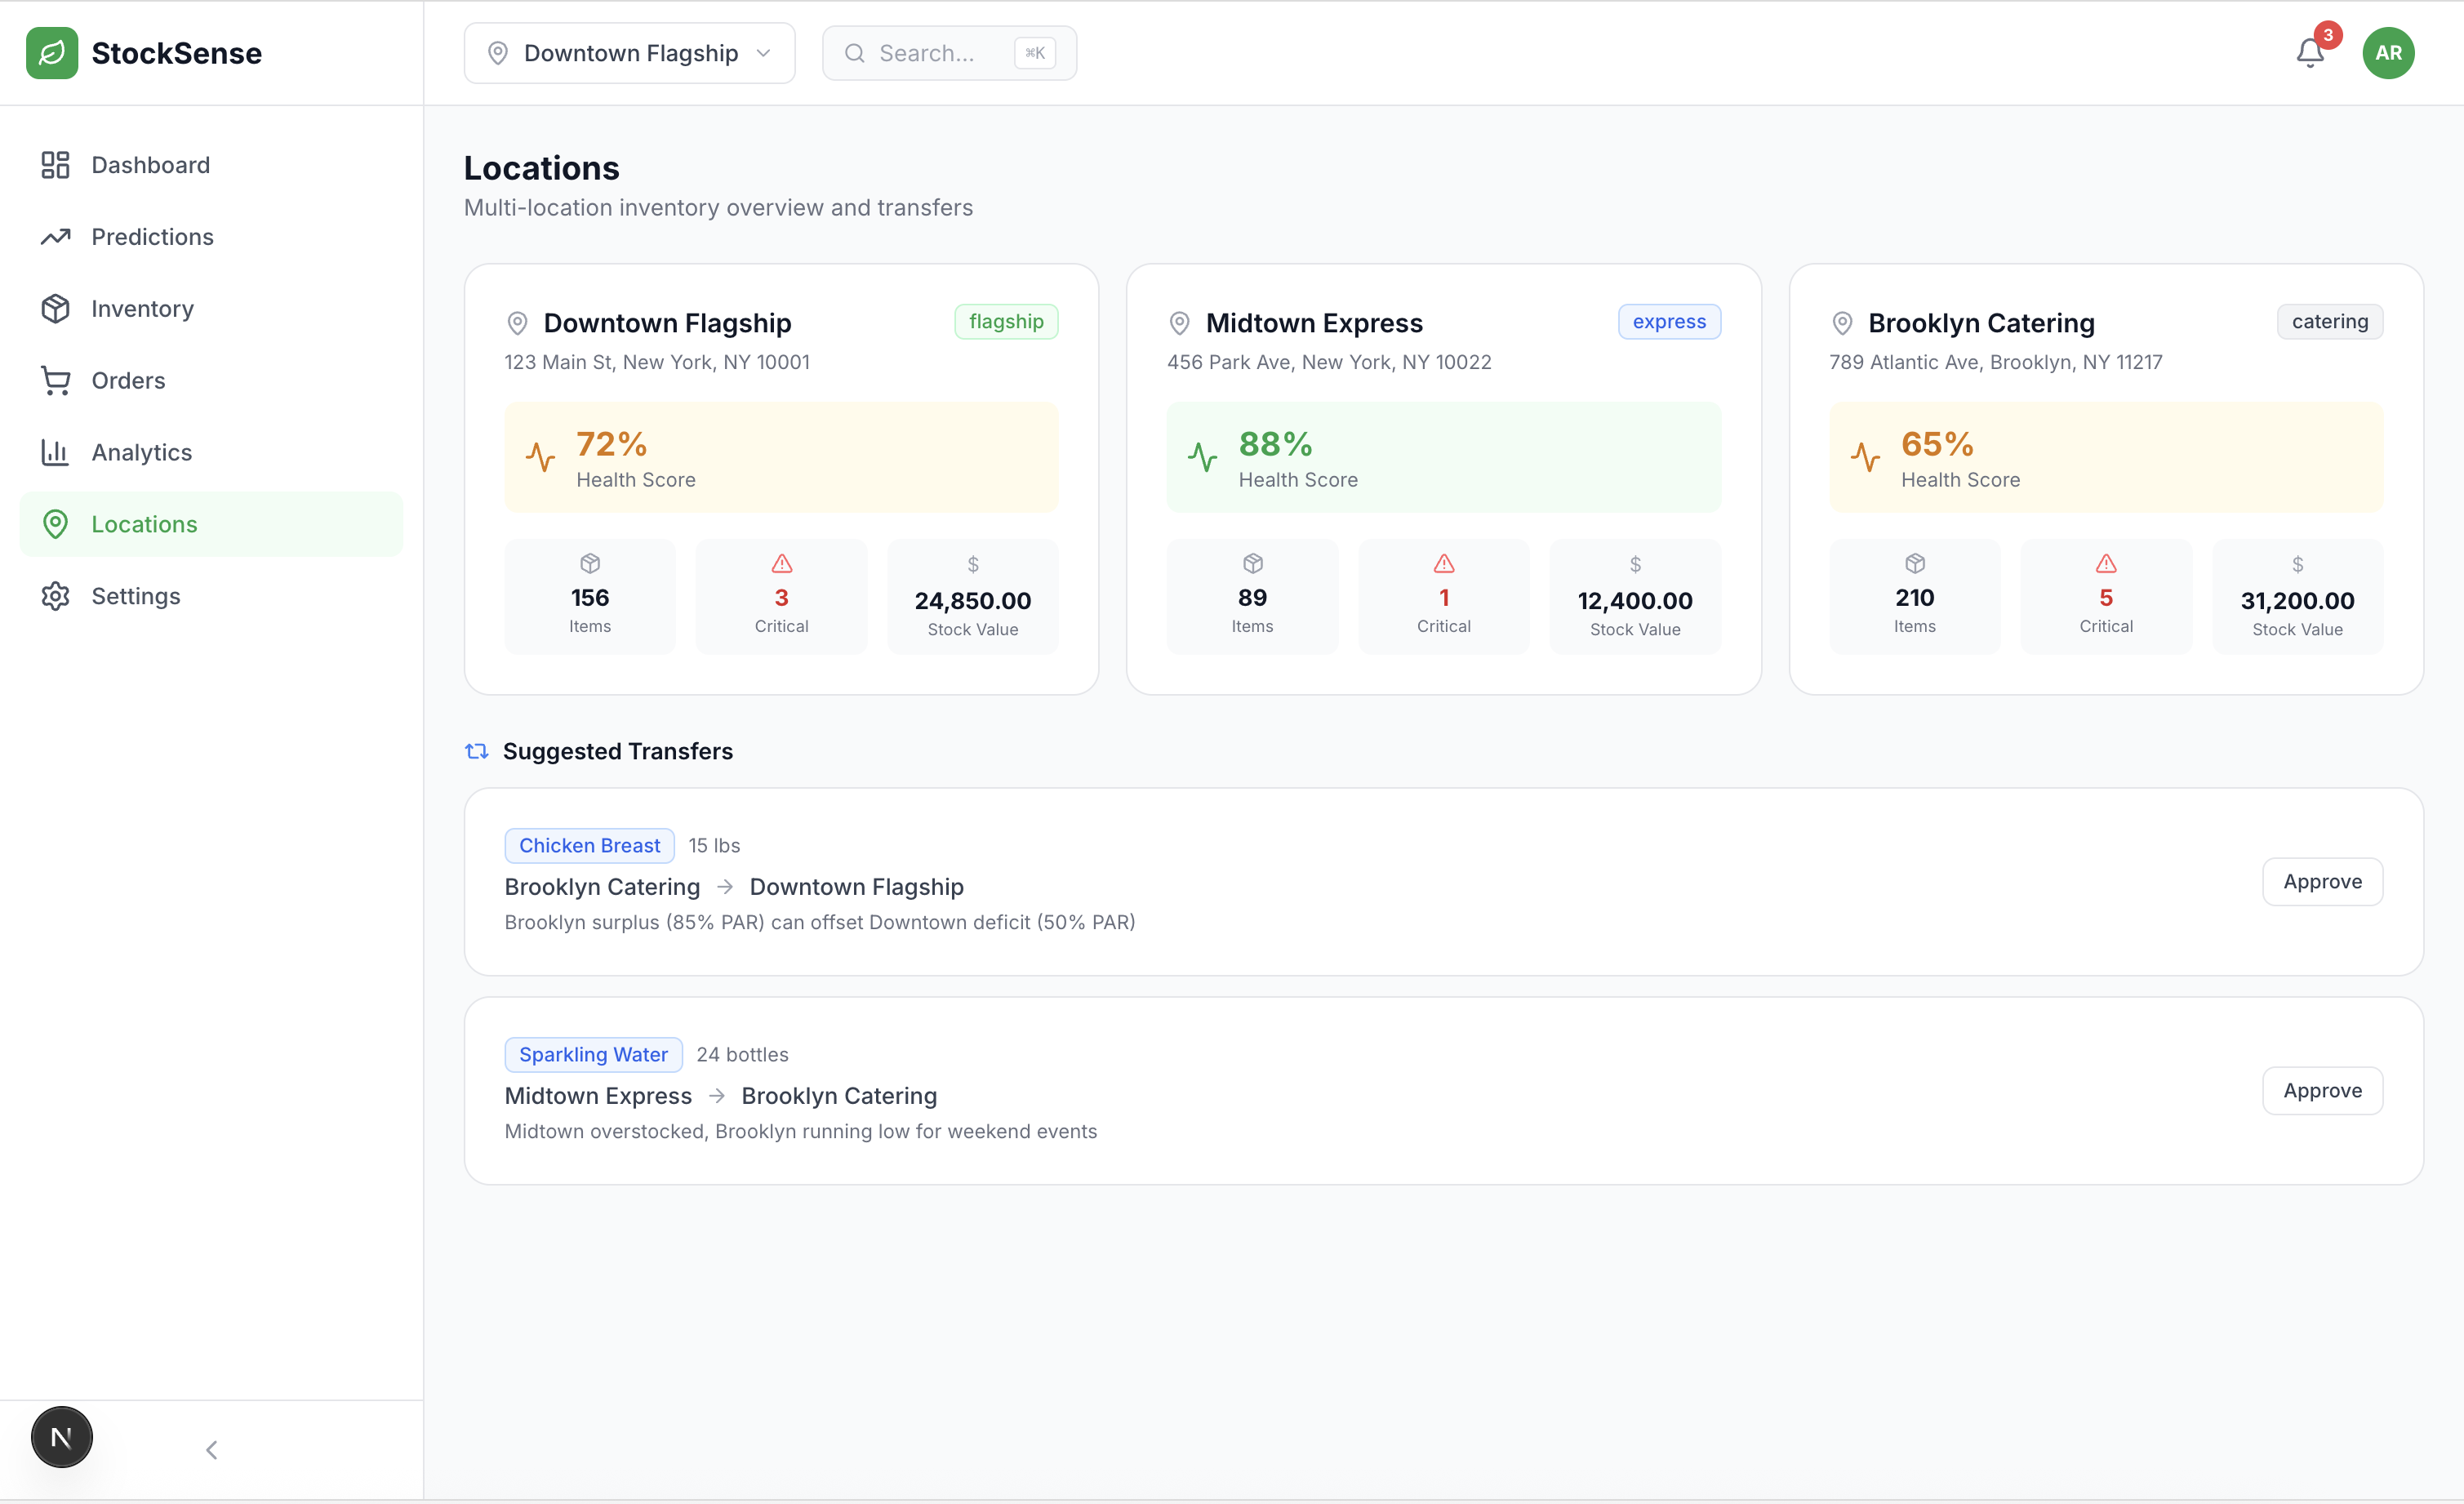2464x1504 pixels.
Task: Click Brooklyn Catering map pin icon
Action: (1842, 323)
